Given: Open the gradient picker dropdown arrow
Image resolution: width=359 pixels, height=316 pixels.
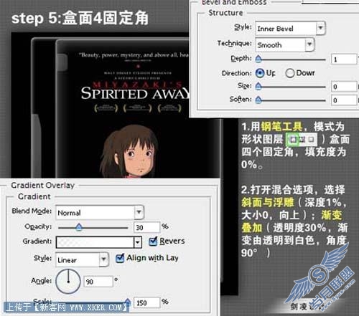Looking at the screenshot, I should tap(138, 242).
